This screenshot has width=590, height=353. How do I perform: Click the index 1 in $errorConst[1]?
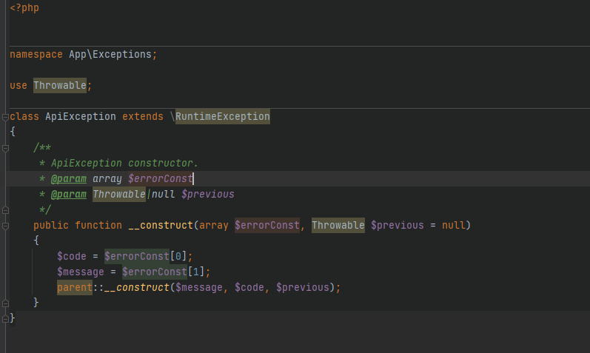(x=195, y=272)
